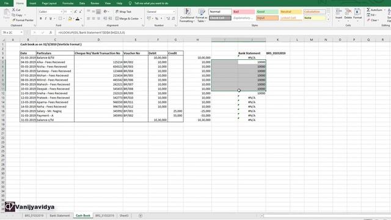Decrease font size with the small A icon
391x220 pixels.
pyautogui.click(x=80, y=12)
